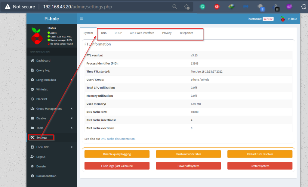Open the Dashboard menu item
Screen dimensions: 308x187
coord(52,61)
